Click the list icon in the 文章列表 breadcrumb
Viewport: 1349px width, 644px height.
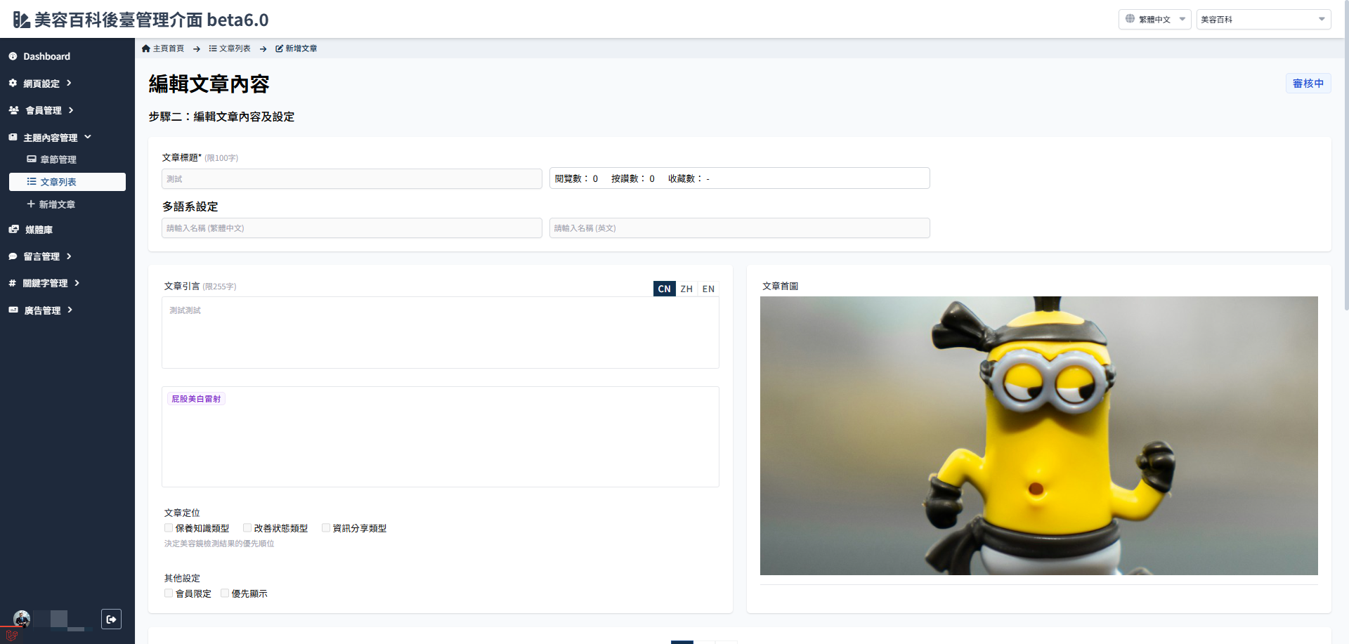(x=213, y=48)
